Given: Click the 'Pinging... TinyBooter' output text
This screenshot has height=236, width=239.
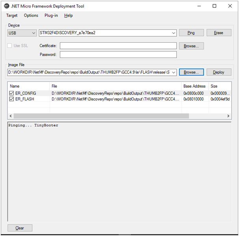Looking at the screenshot, I should tap(33, 125).
